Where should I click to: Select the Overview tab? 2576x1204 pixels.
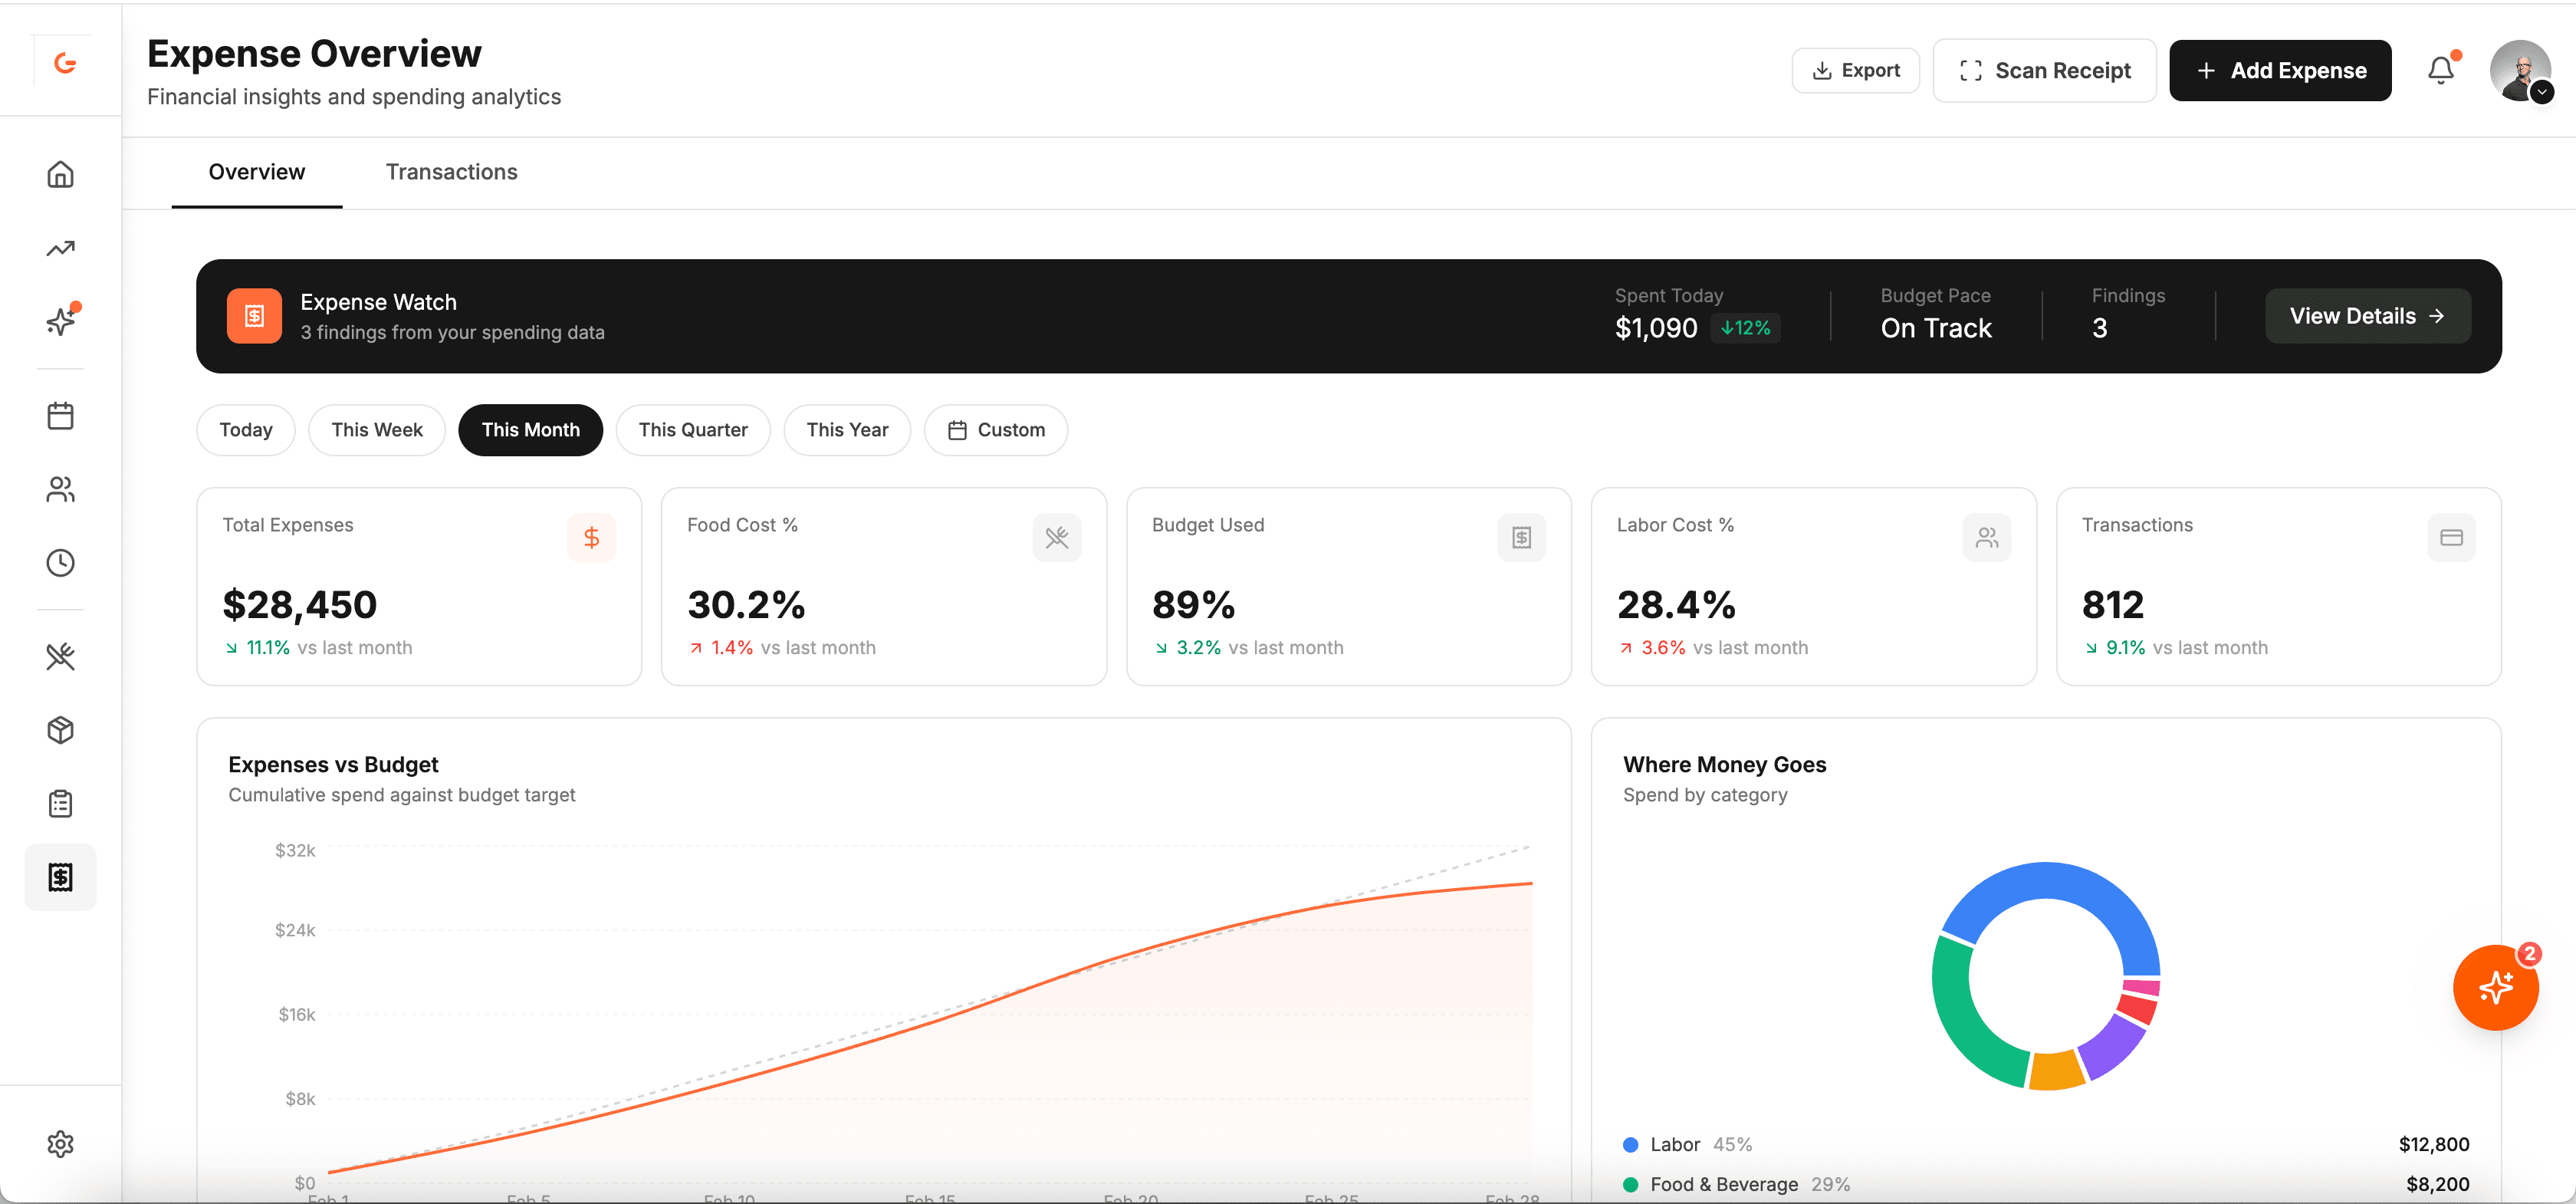pos(256,172)
